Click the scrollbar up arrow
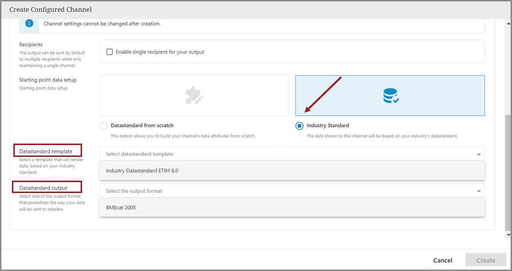Viewport: 512px width, 271px height. [508, 22]
